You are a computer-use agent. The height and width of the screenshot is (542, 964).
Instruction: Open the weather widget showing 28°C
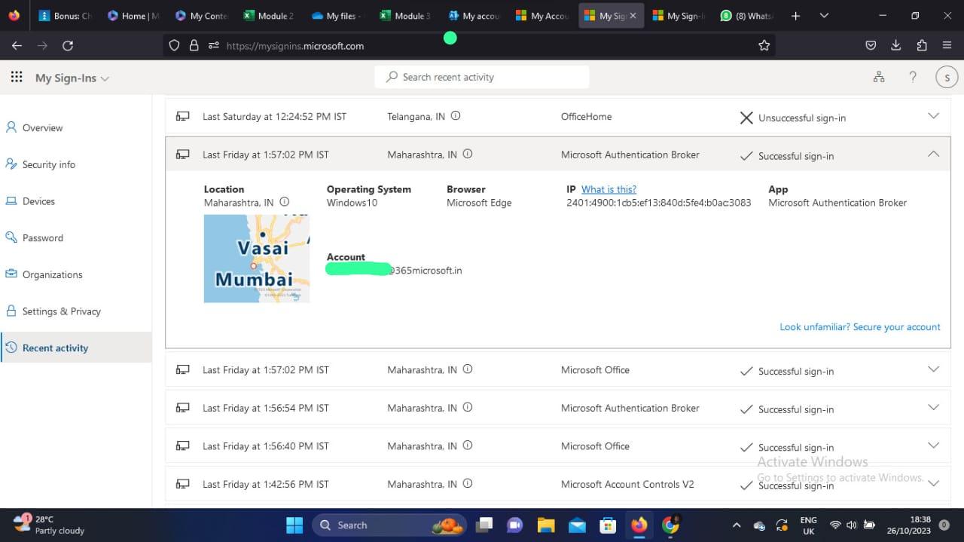point(49,525)
